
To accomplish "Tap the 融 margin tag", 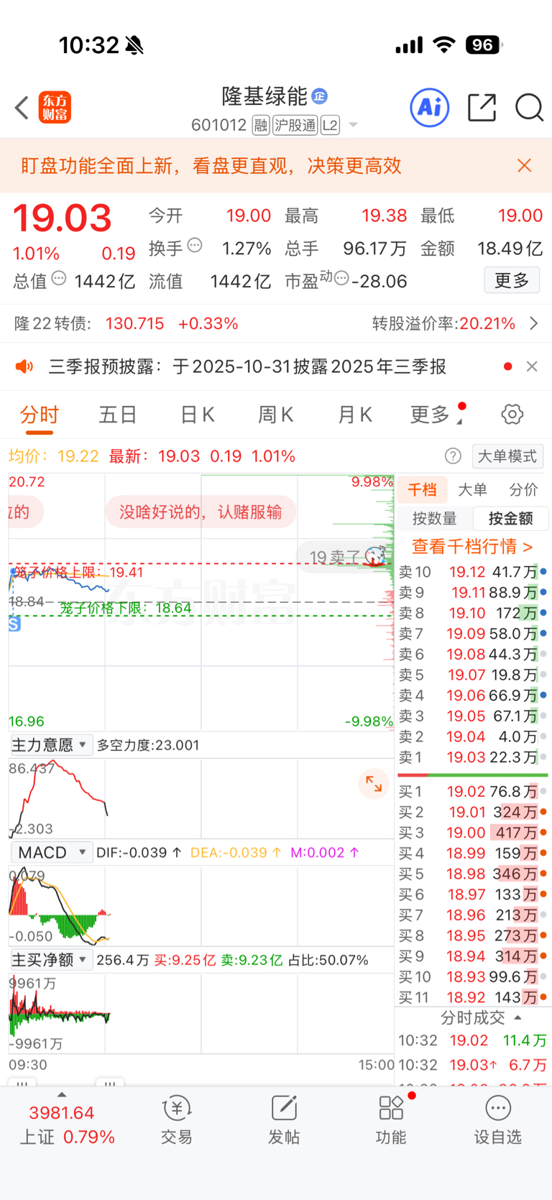I will click(x=261, y=126).
